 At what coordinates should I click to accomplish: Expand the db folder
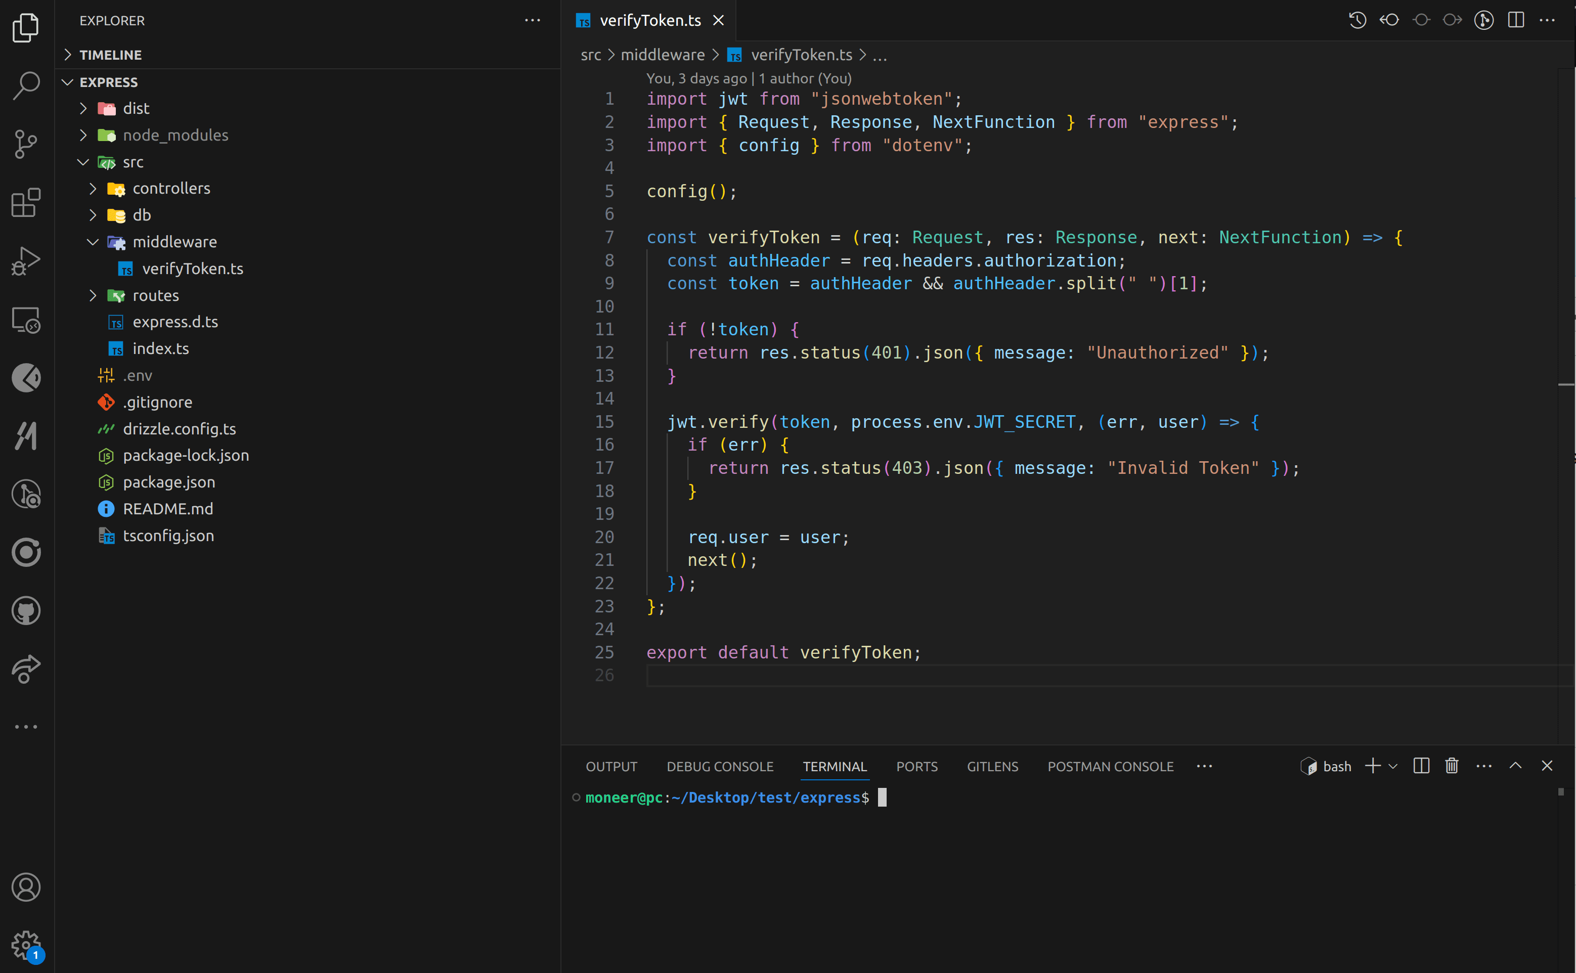coord(308,215)
